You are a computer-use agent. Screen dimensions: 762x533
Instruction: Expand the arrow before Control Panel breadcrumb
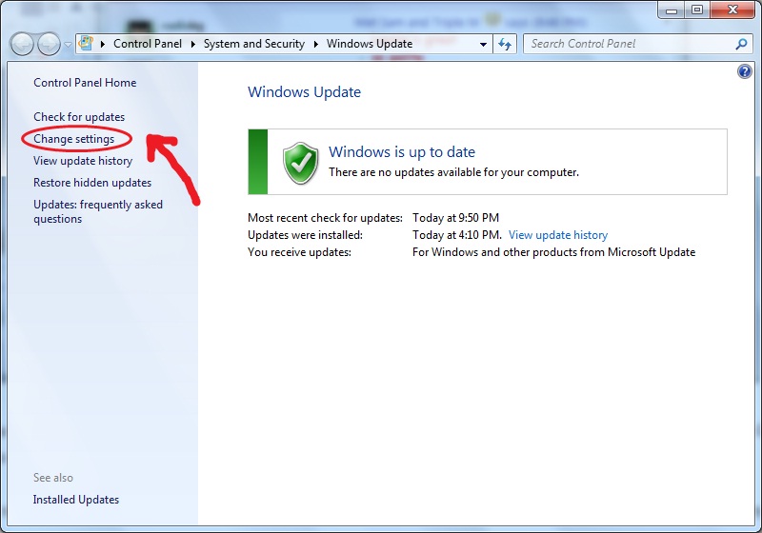103,44
